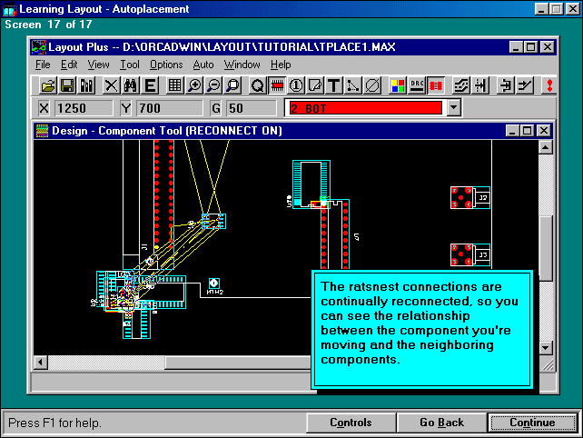The height and width of the screenshot is (438, 583).
Task: Click the Zoom Out magnifier icon
Action: (213, 85)
